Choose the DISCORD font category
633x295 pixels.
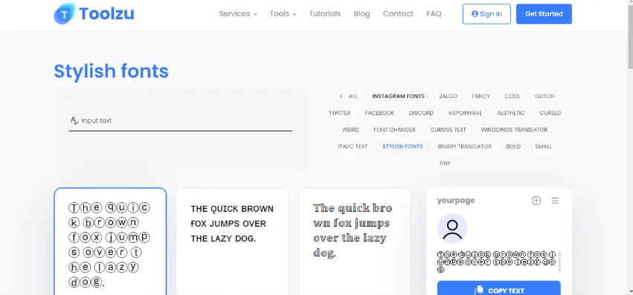[x=421, y=113]
